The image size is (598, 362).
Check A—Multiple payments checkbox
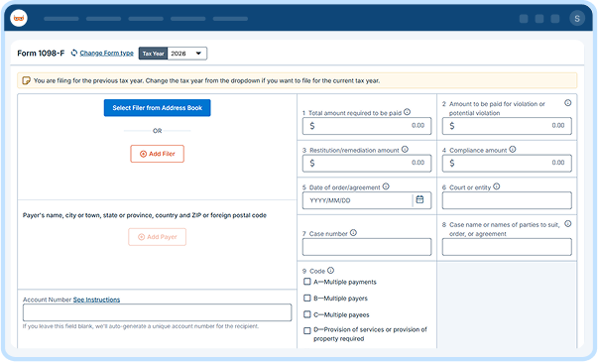(307, 282)
